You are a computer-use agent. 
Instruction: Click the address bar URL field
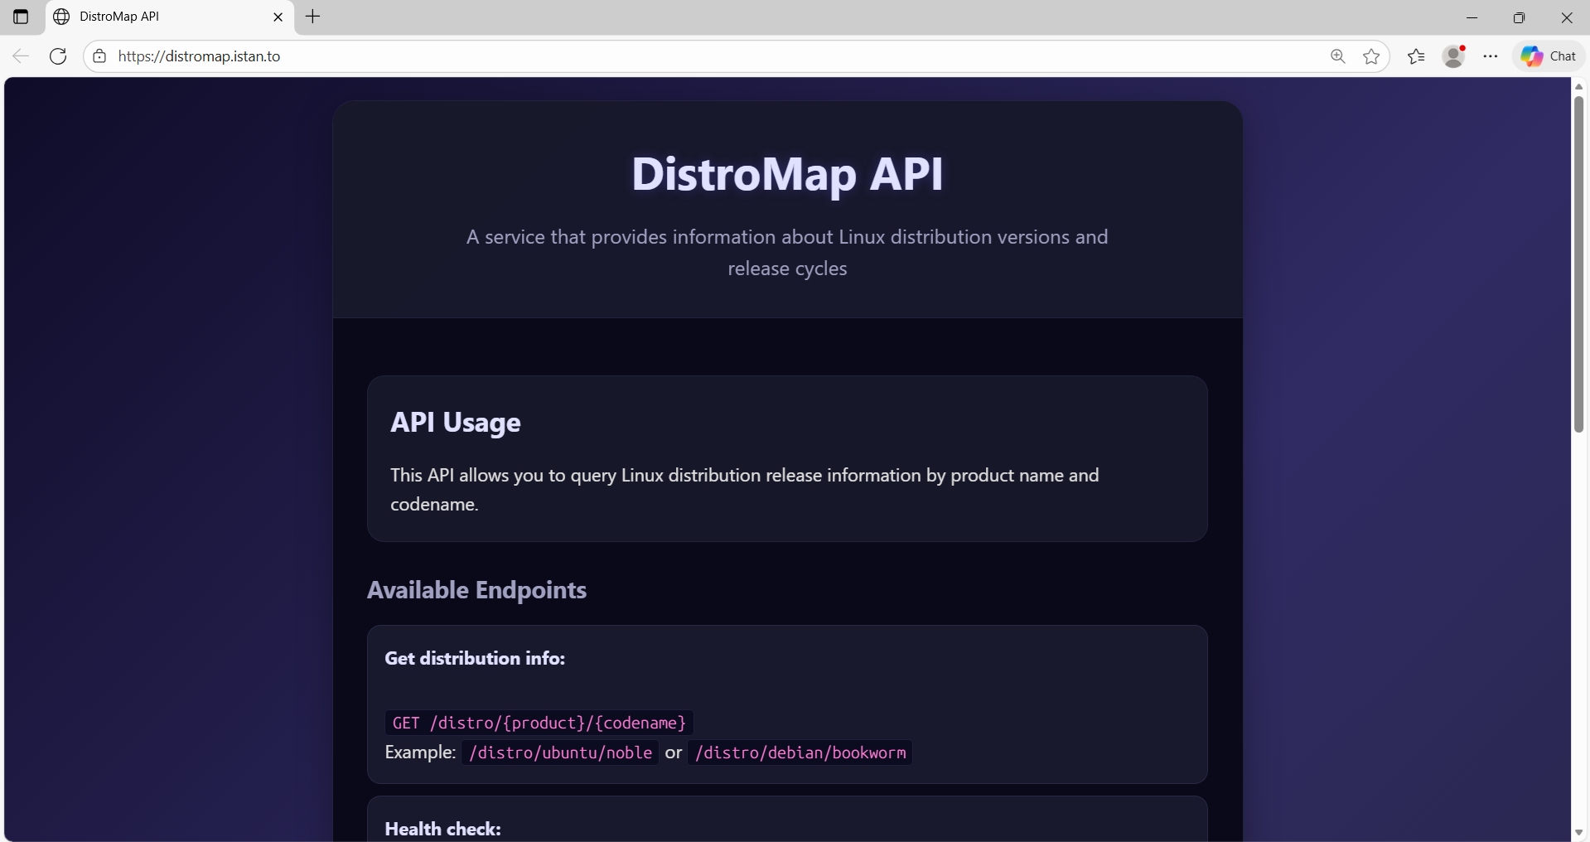663,56
